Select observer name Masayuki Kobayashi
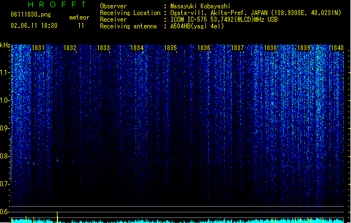Screen dimensions: 351x223 [200, 6]
